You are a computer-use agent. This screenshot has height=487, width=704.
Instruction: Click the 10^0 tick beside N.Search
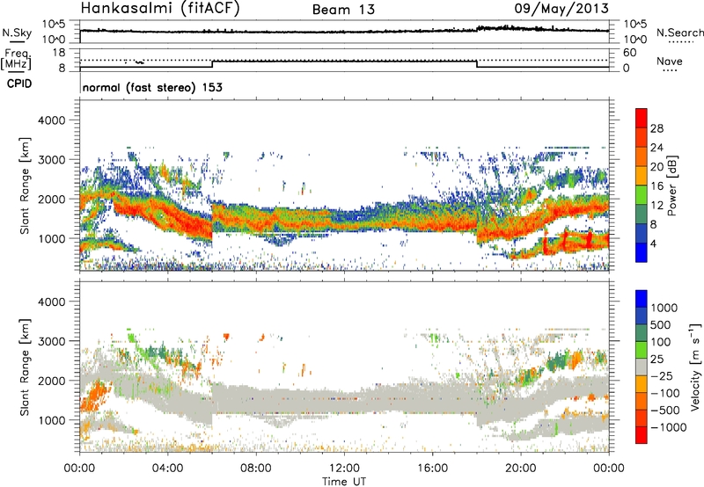pos(634,40)
